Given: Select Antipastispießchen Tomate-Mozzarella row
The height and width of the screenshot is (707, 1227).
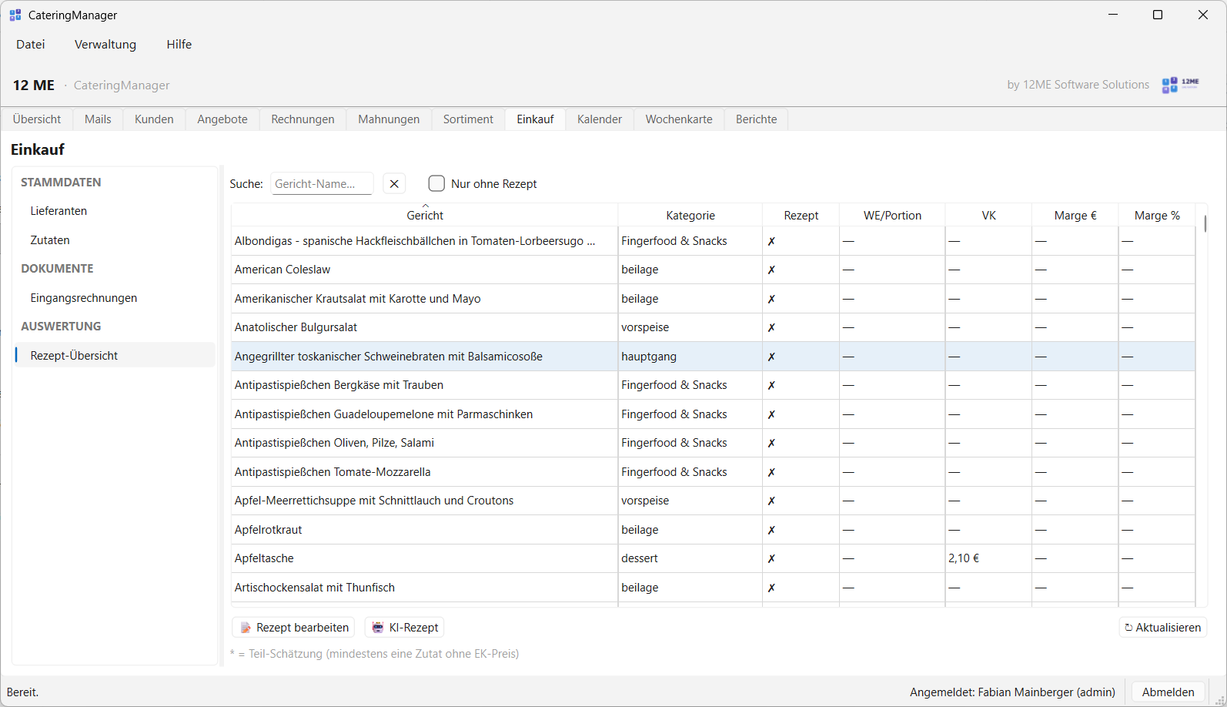Looking at the screenshot, I should [x=713, y=472].
